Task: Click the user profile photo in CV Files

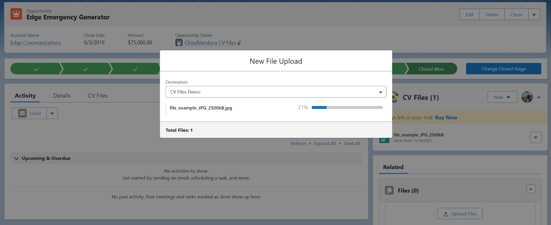Action: [x=527, y=97]
